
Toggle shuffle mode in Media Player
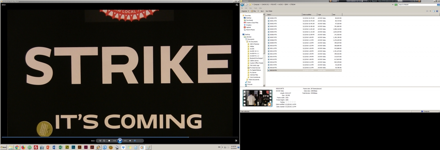coord(100,141)
